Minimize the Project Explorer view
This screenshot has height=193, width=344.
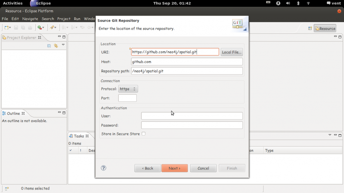tap(59, 36)
